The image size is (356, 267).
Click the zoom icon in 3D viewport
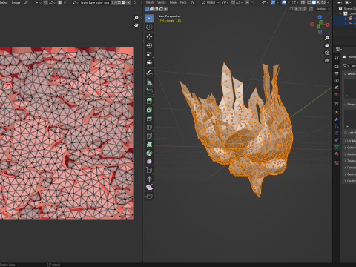click(327, 38)
